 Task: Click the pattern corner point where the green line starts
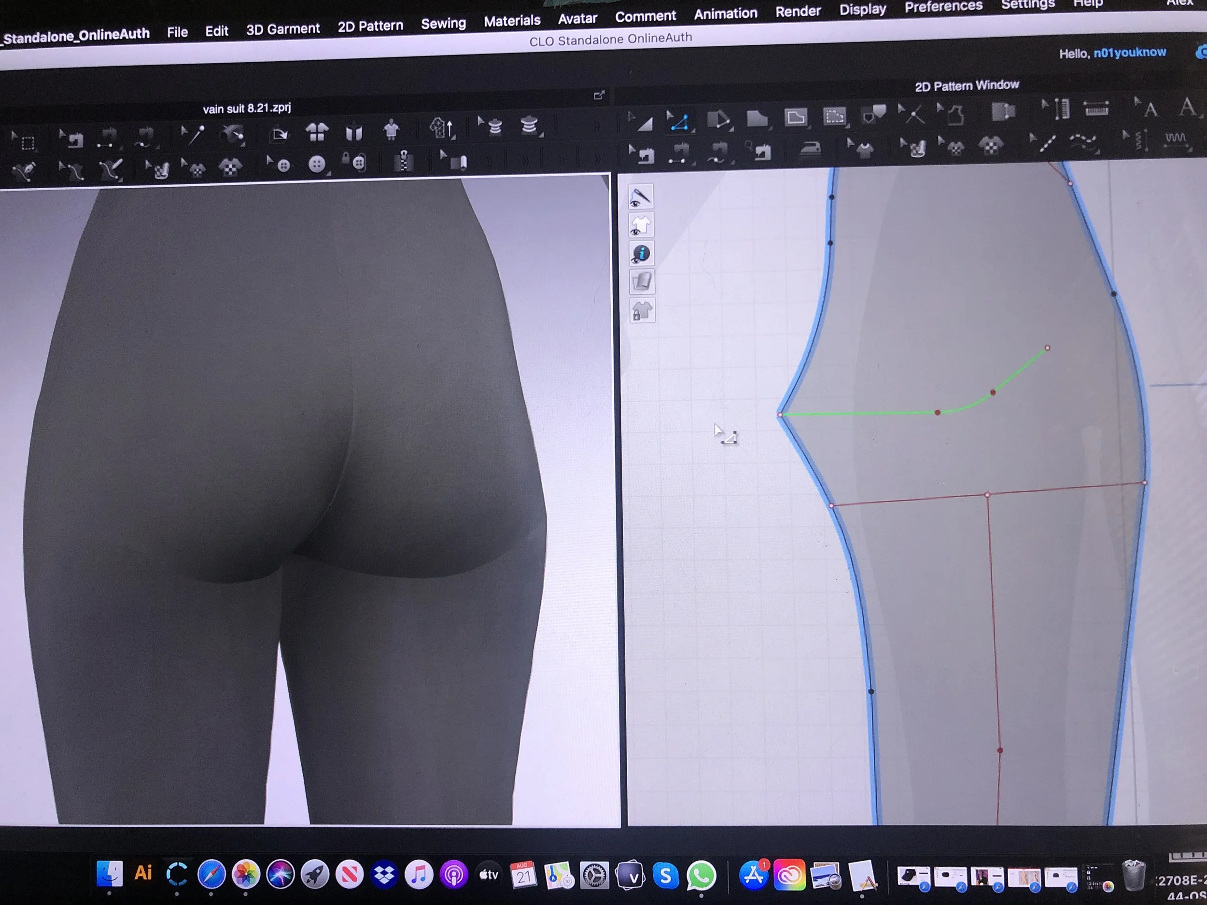780,415
